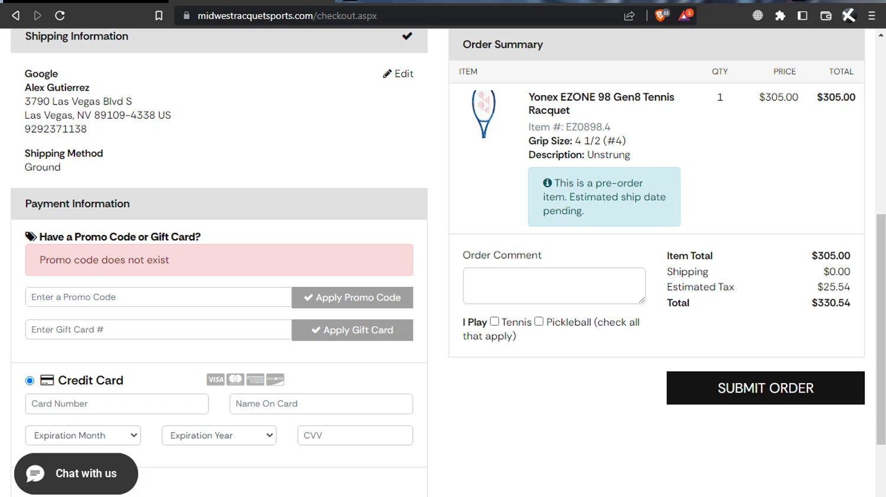The height and width of the screenshot is (497, 886).
Task: Click the phone number 9292371138
Action: click(56, 129)
